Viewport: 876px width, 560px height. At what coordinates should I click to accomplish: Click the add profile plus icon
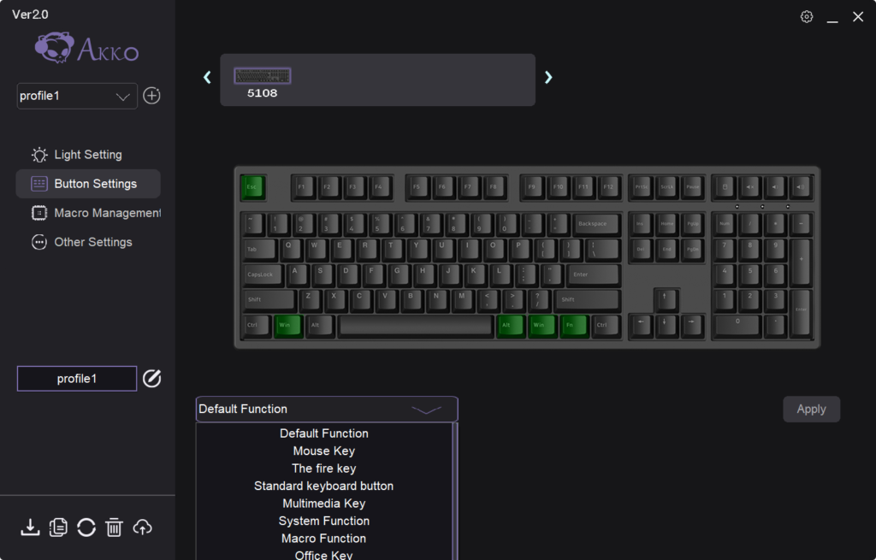coord(152,96)
